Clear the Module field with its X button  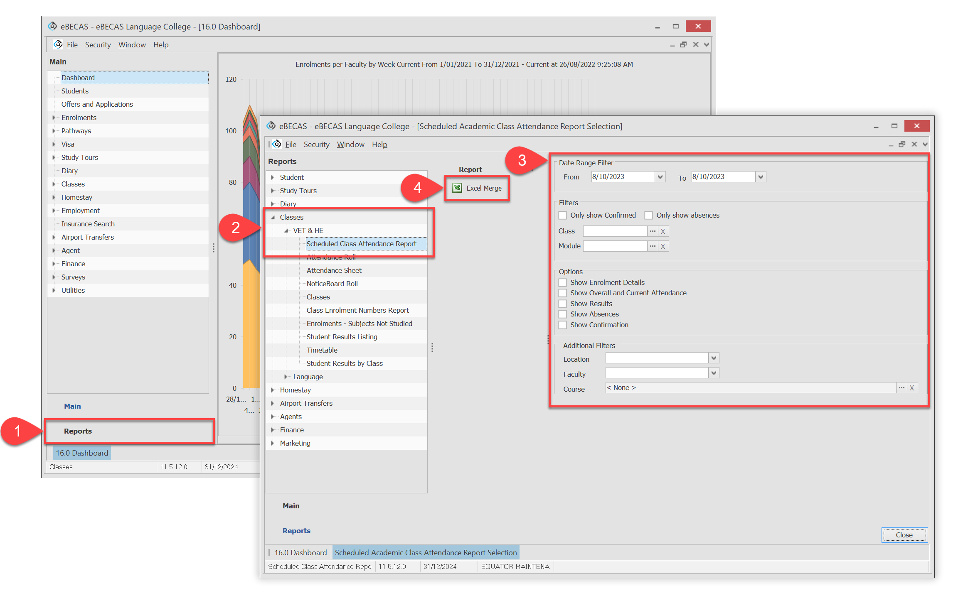[x=663, y=246]
